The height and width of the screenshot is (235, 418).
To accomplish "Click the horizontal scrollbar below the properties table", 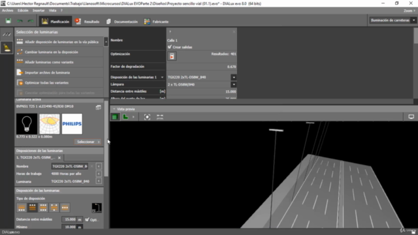I will pyautogui.click(x=261, y=101).
